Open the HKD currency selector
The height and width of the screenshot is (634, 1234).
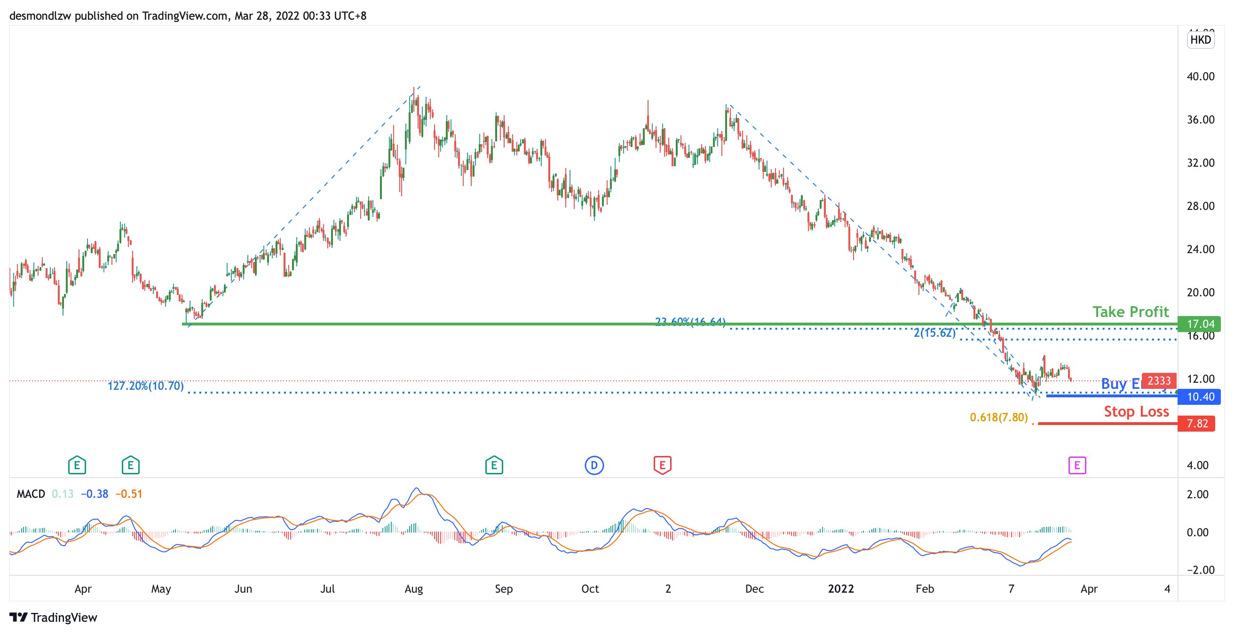click(x=1201, y=40)
